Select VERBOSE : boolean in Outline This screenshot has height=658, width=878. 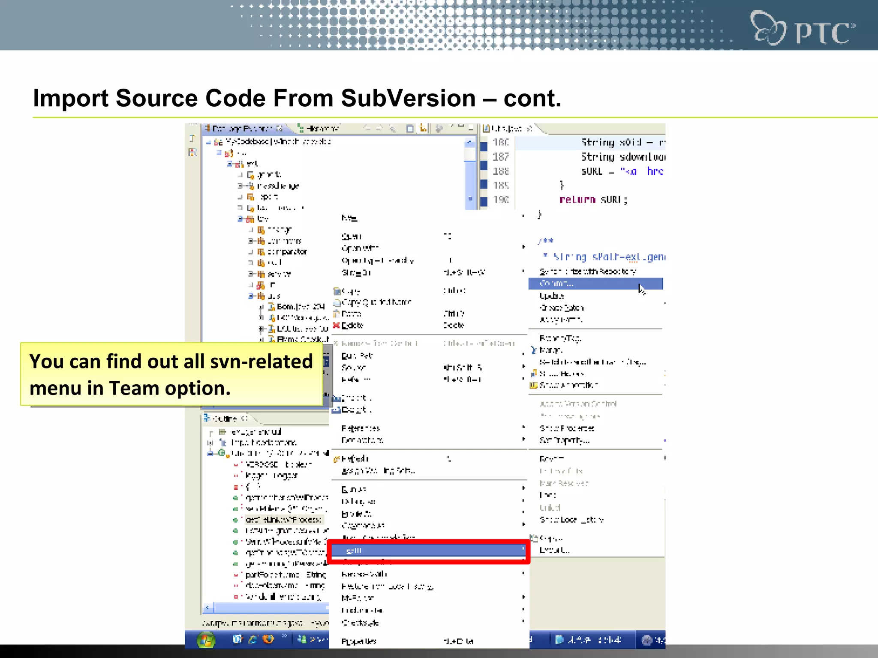[279, 464]
